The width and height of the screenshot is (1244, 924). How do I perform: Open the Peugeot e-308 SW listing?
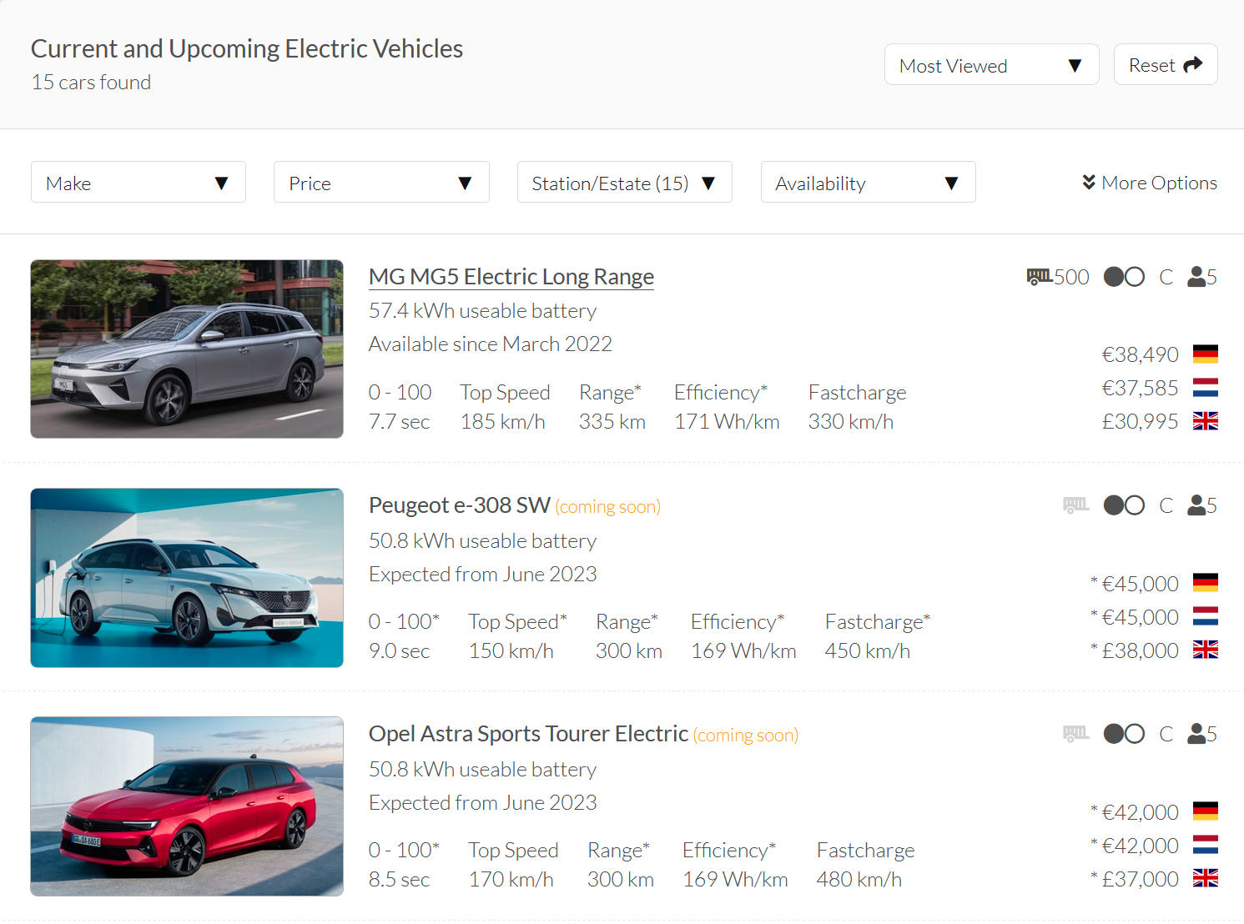pyautogui.click(x=460, y=505)
